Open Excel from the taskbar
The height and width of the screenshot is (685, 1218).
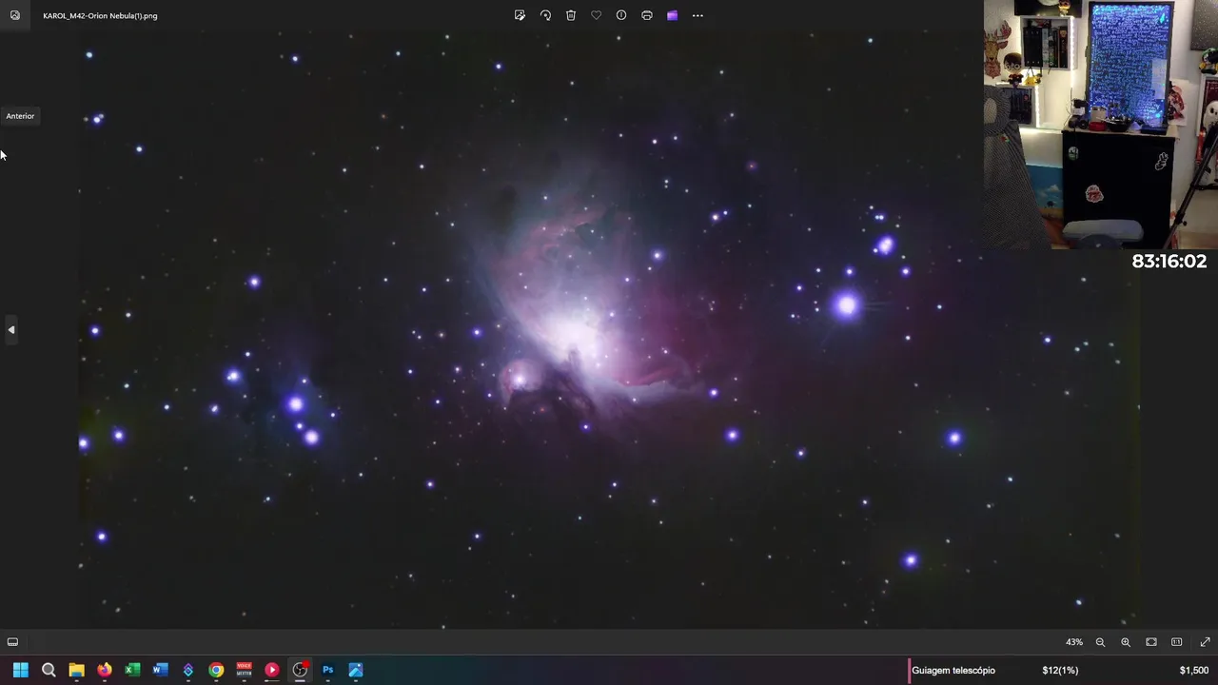[x=132, y=670]
